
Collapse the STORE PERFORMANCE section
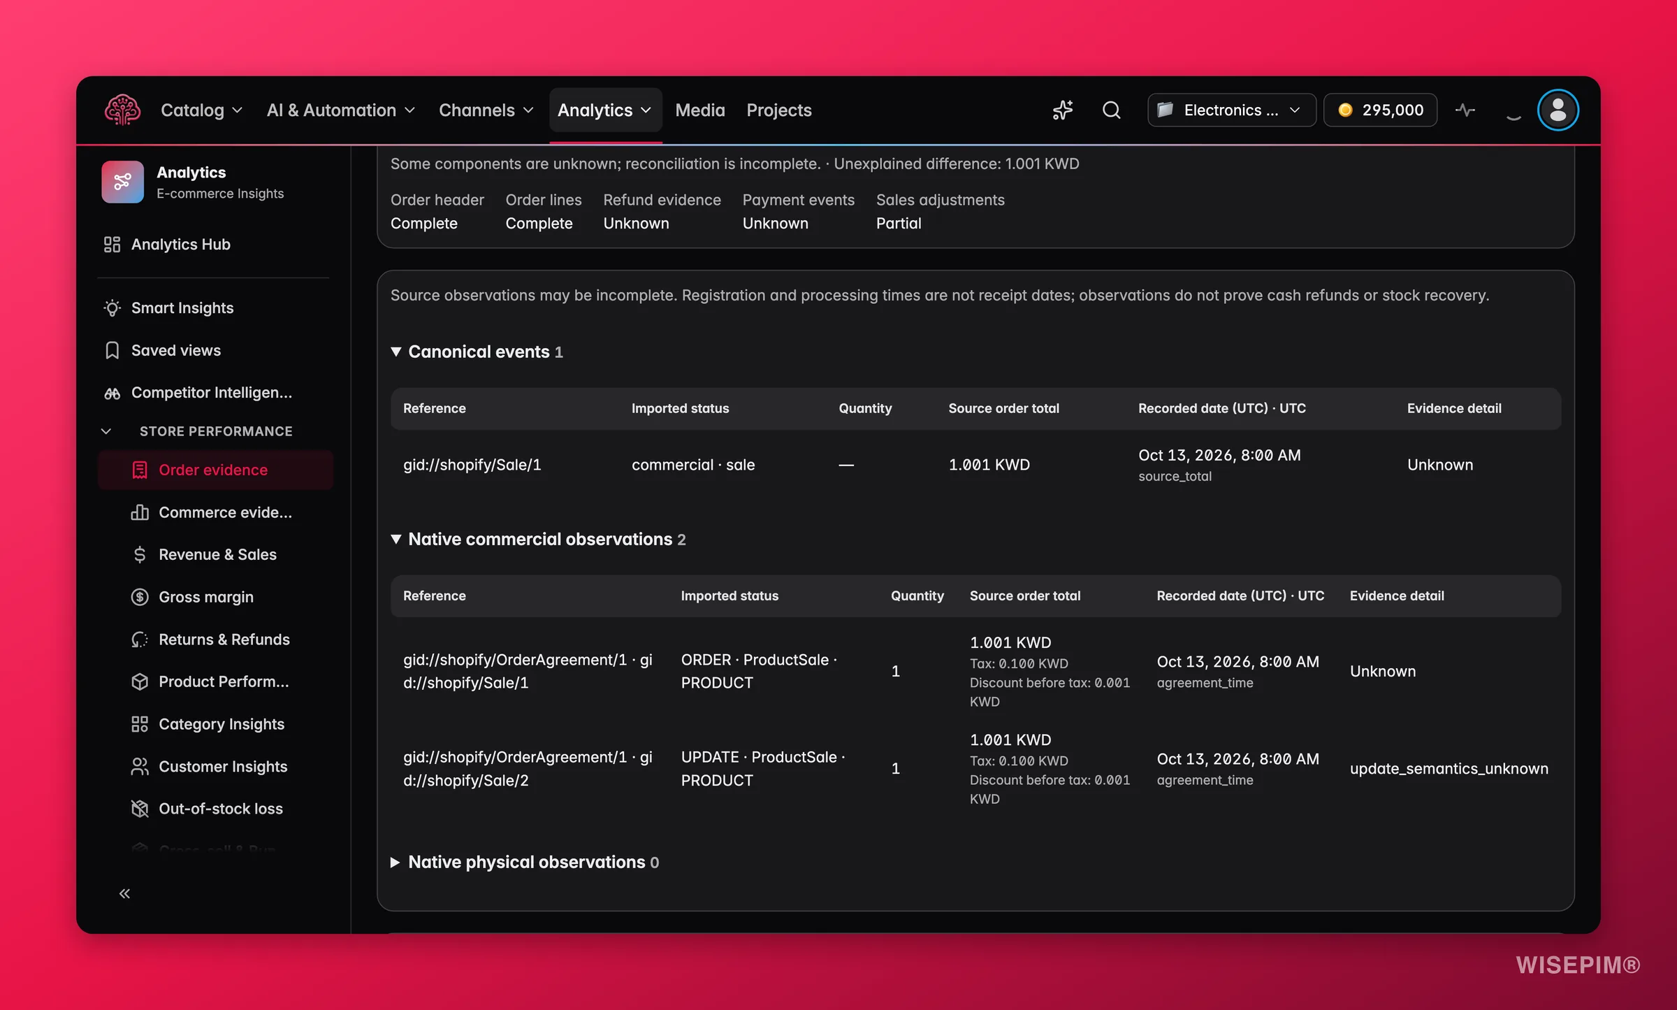pyautogui.click(x=106, y=431)
